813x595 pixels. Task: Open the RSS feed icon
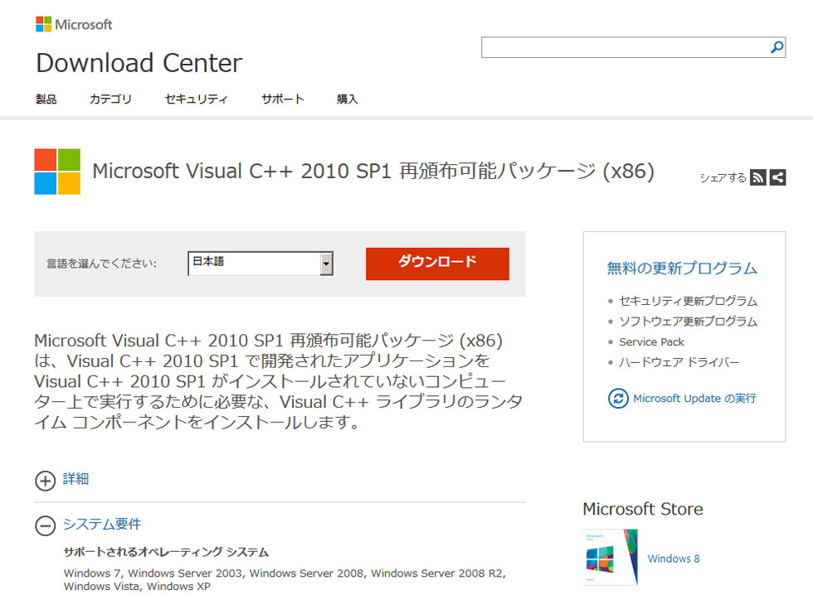pyautogui.click(x=758, y=177)
